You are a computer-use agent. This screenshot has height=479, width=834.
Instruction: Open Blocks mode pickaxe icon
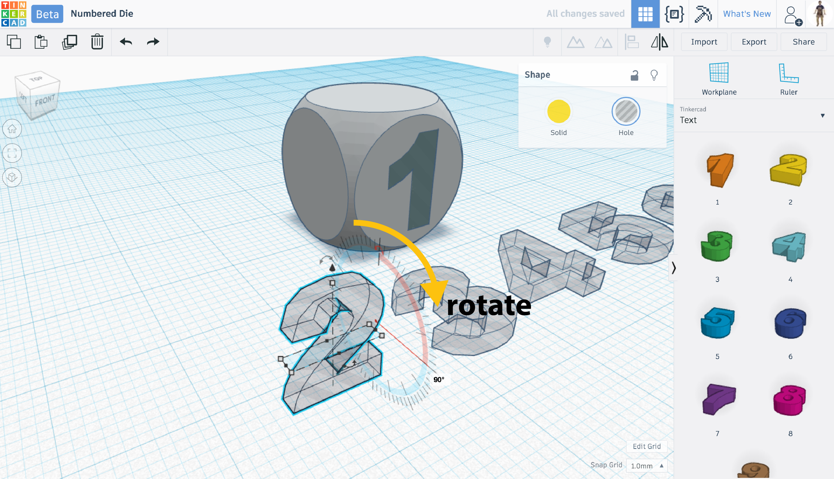[703, 14]
